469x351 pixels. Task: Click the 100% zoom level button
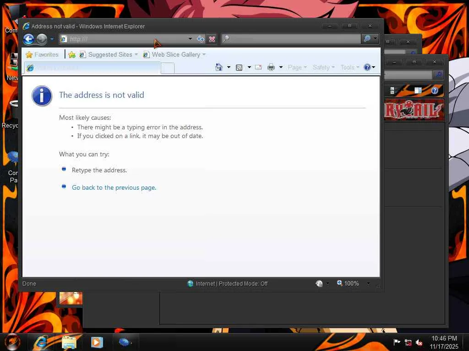pyautogui.click(x=348, y=283)
